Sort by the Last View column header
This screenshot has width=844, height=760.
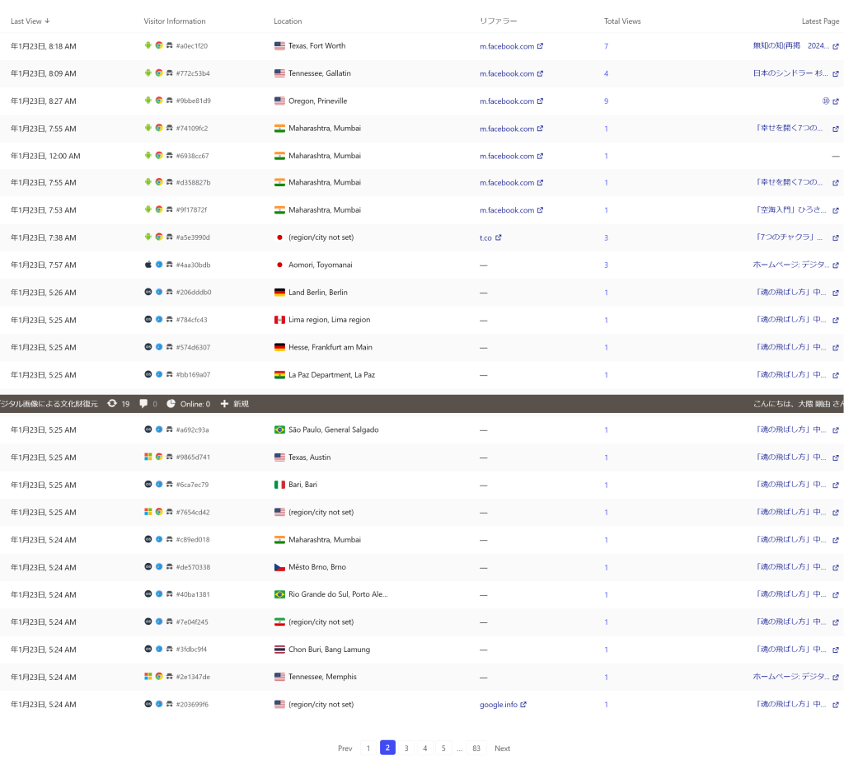tap(30, 21)
